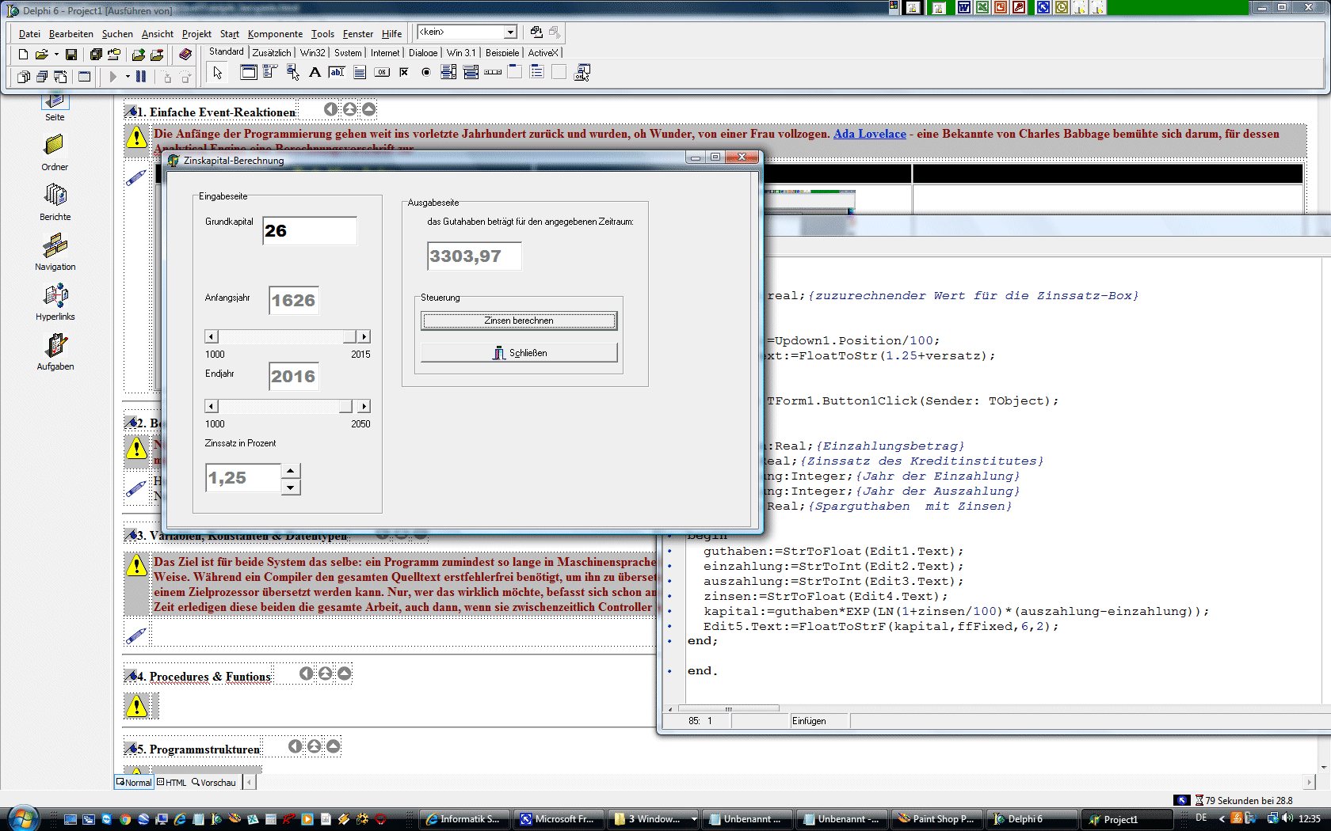Click the Endjahr scrollbar thumb
The width and height of the screenshot is (1331, 831).
click(345, 406)
